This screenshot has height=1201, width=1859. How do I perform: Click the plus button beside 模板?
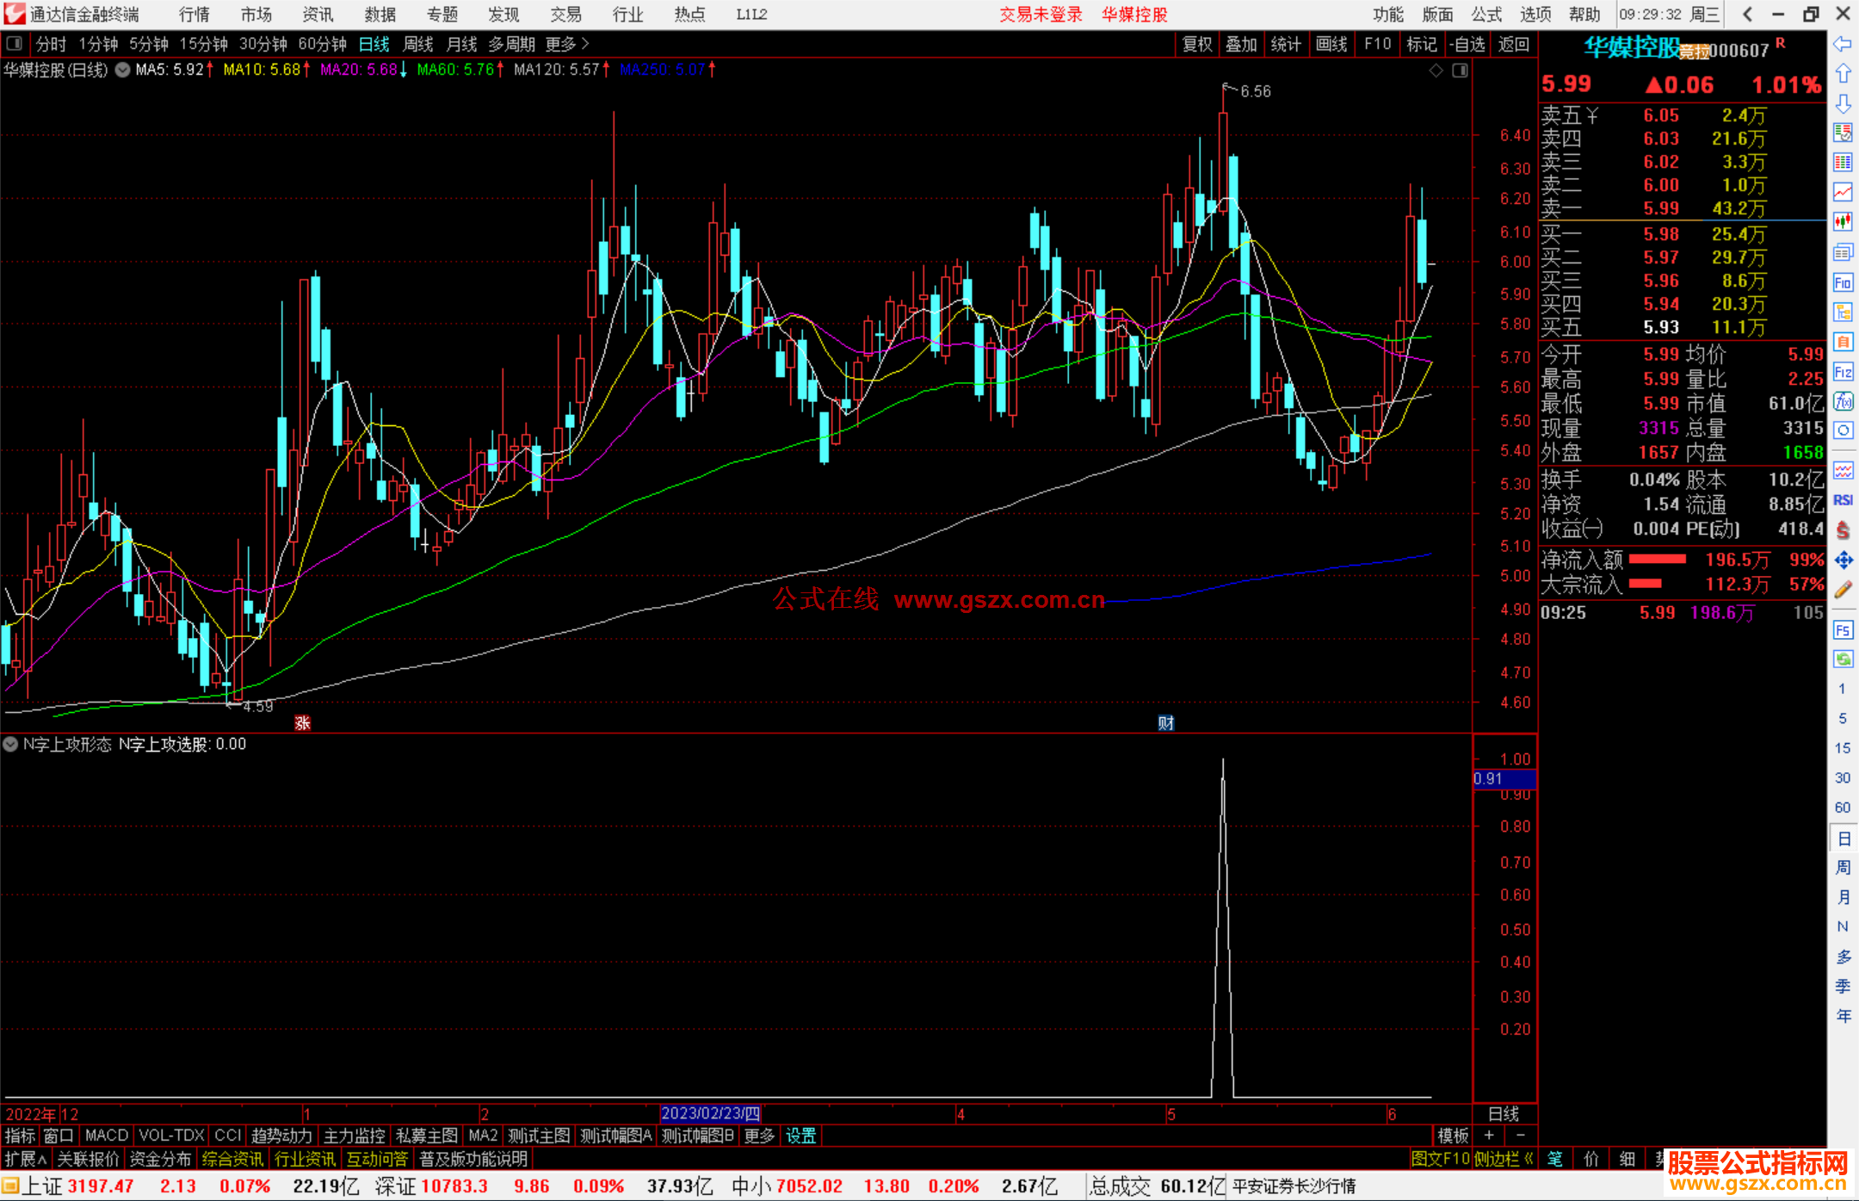[1489, 1136]
